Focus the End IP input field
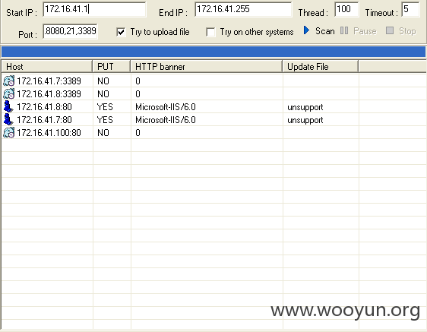 [x=243, y=10]
